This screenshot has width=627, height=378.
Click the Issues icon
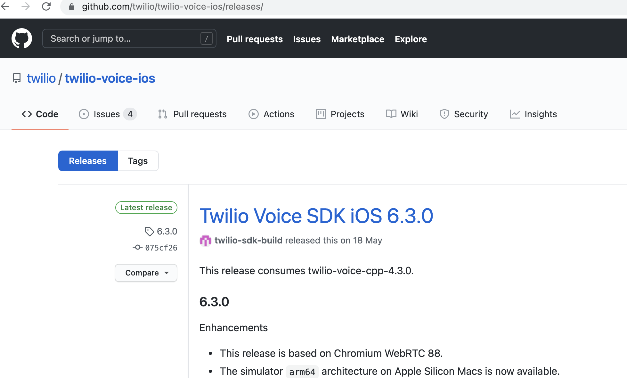click(x=83, y=114)
